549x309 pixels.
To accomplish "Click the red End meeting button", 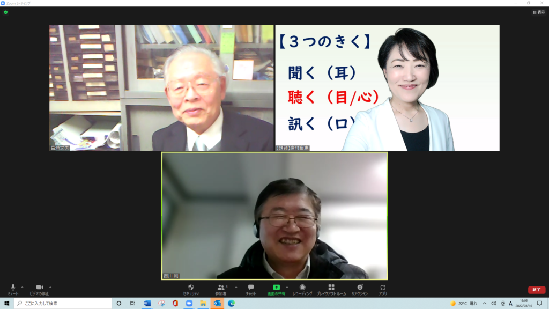I will point(536,290).
